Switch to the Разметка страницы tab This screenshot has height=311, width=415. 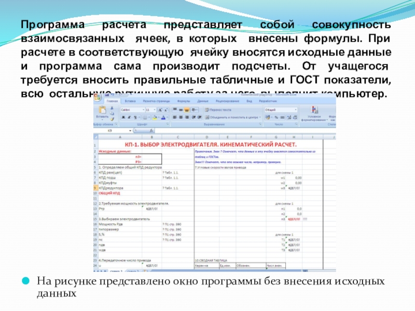click(x=156, y=101)
